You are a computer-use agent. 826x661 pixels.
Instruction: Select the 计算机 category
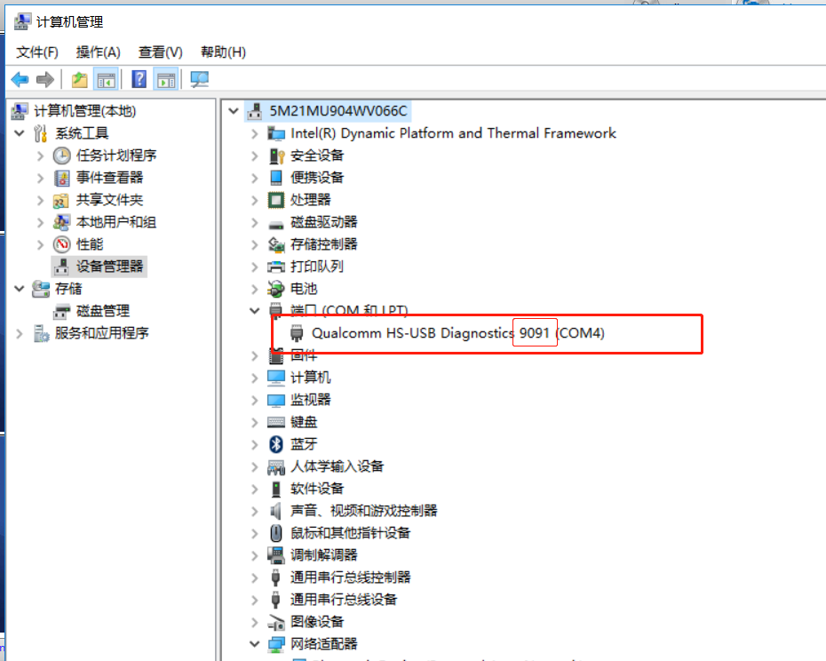click(x=311, y=378)
